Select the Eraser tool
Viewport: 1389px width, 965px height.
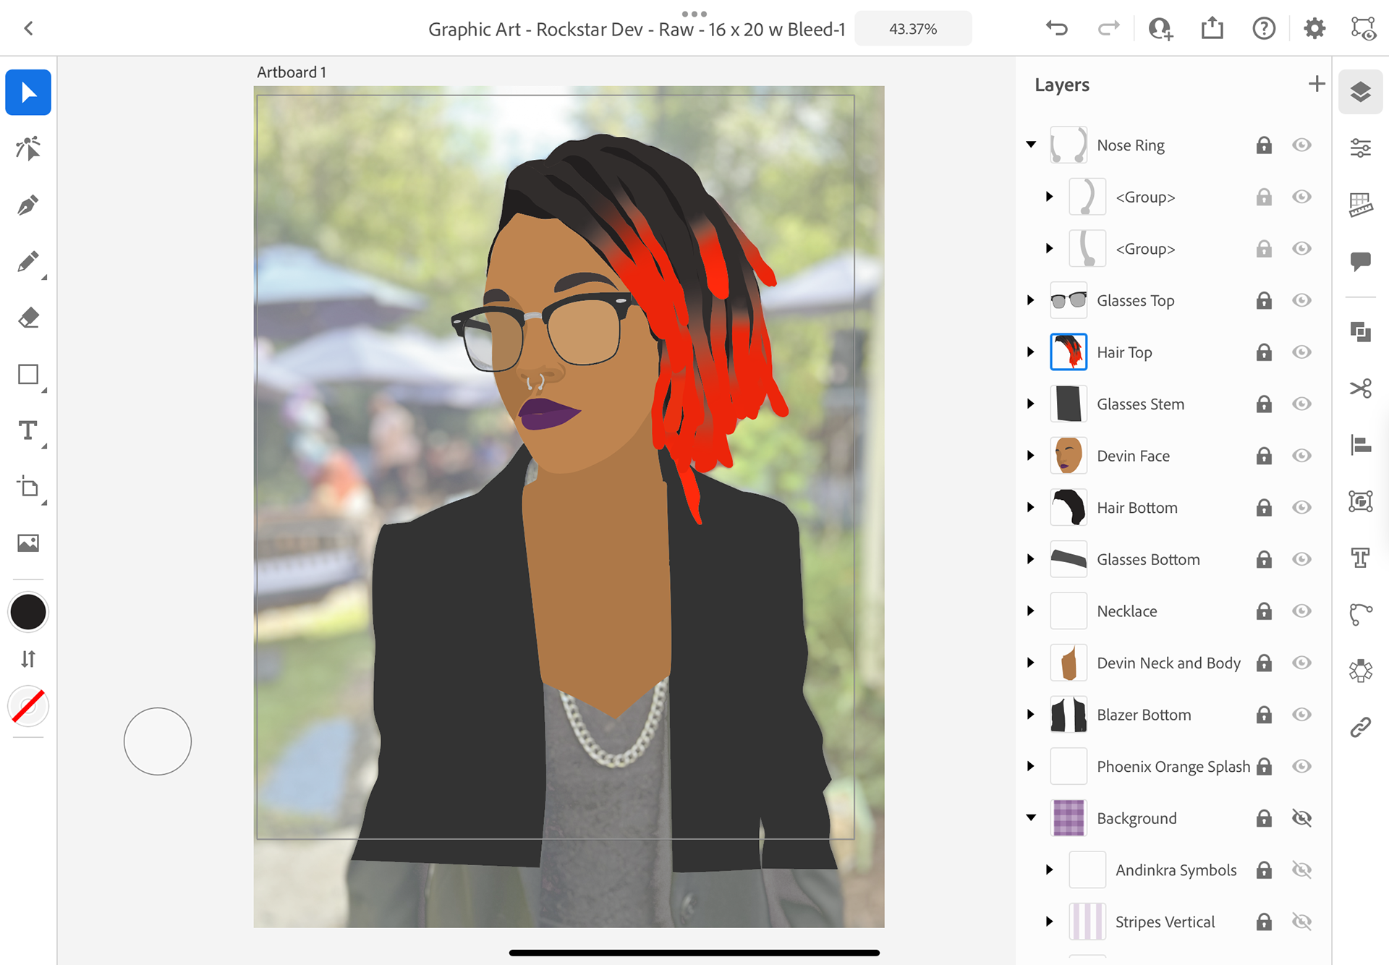coord(27,318)
